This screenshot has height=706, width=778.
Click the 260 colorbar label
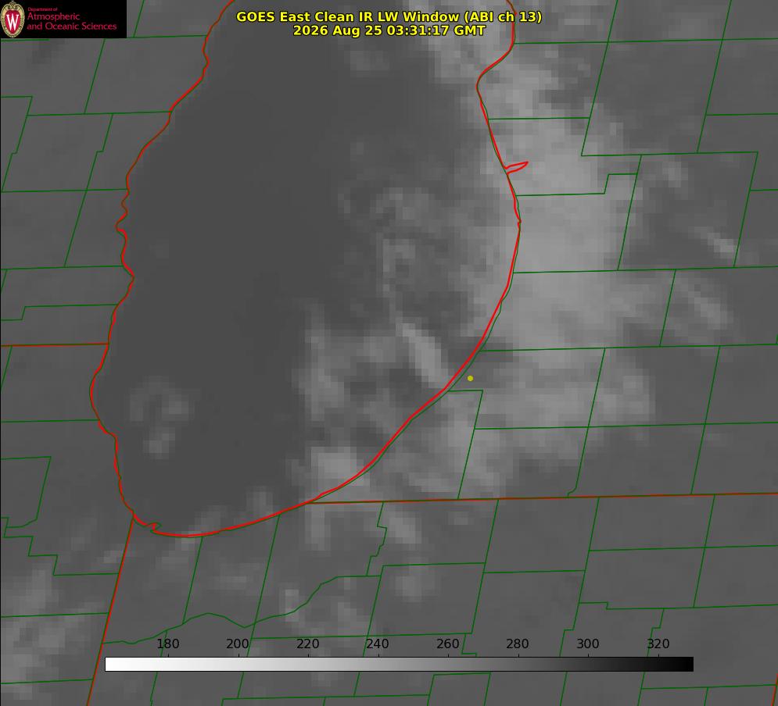[x=447, y=644]
